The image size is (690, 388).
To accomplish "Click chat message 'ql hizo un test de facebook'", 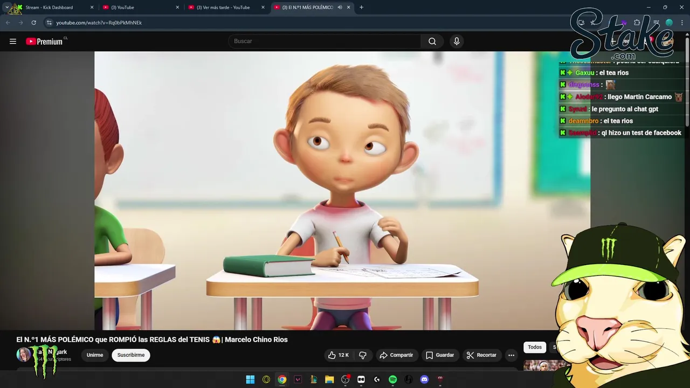I will 641,133.
